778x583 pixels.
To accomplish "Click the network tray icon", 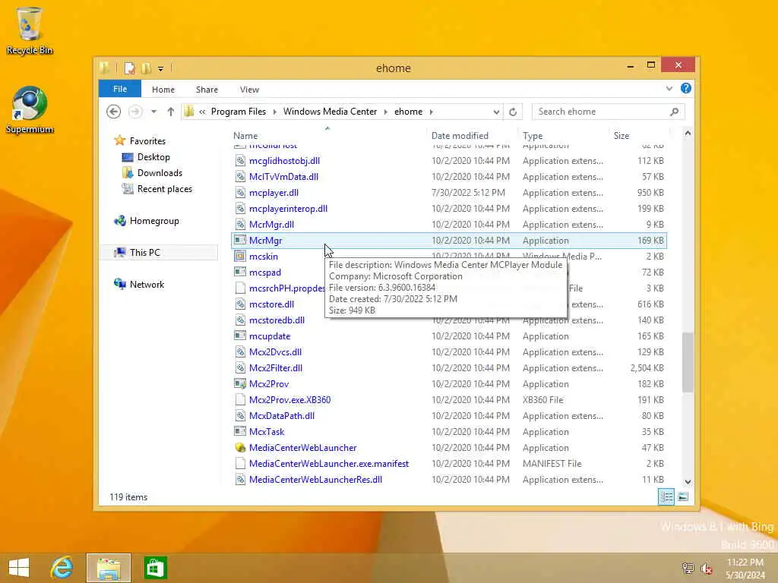I will click(688, 568).
